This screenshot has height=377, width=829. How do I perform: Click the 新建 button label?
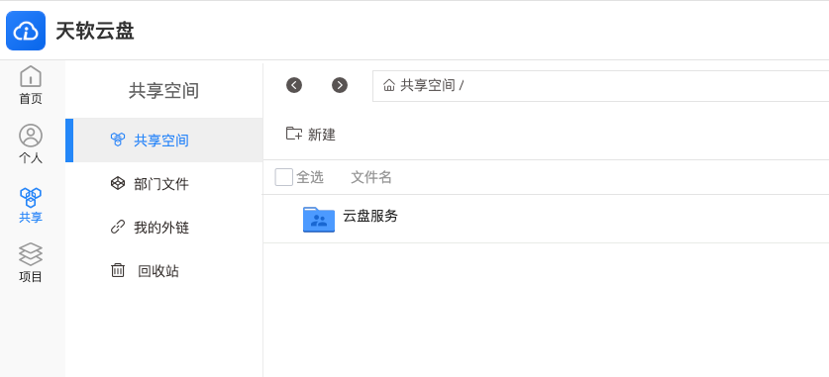pyautogui.click(x=322, y=135)
